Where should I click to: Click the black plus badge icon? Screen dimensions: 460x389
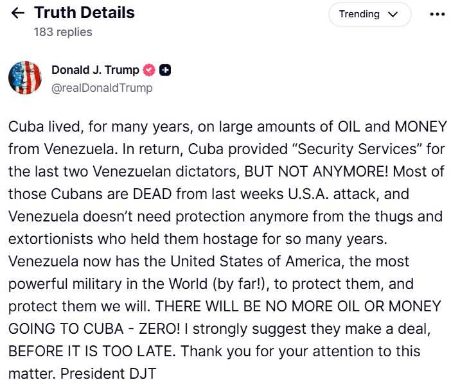(165, 71)
